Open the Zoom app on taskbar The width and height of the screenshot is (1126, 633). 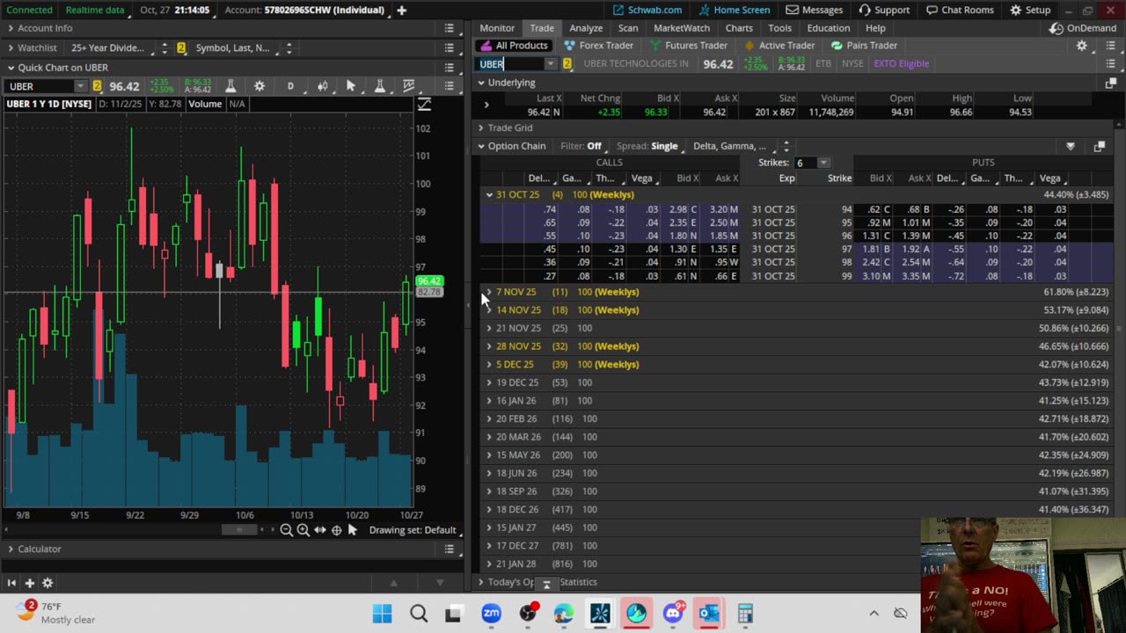coord(491,614)
